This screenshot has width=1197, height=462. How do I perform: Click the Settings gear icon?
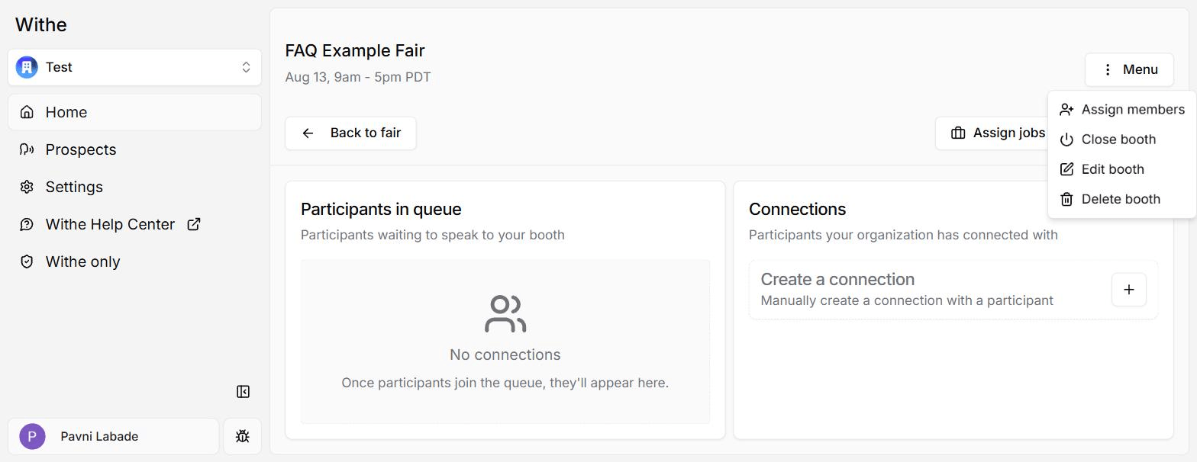pyautogui.click(x=27, y=187)
